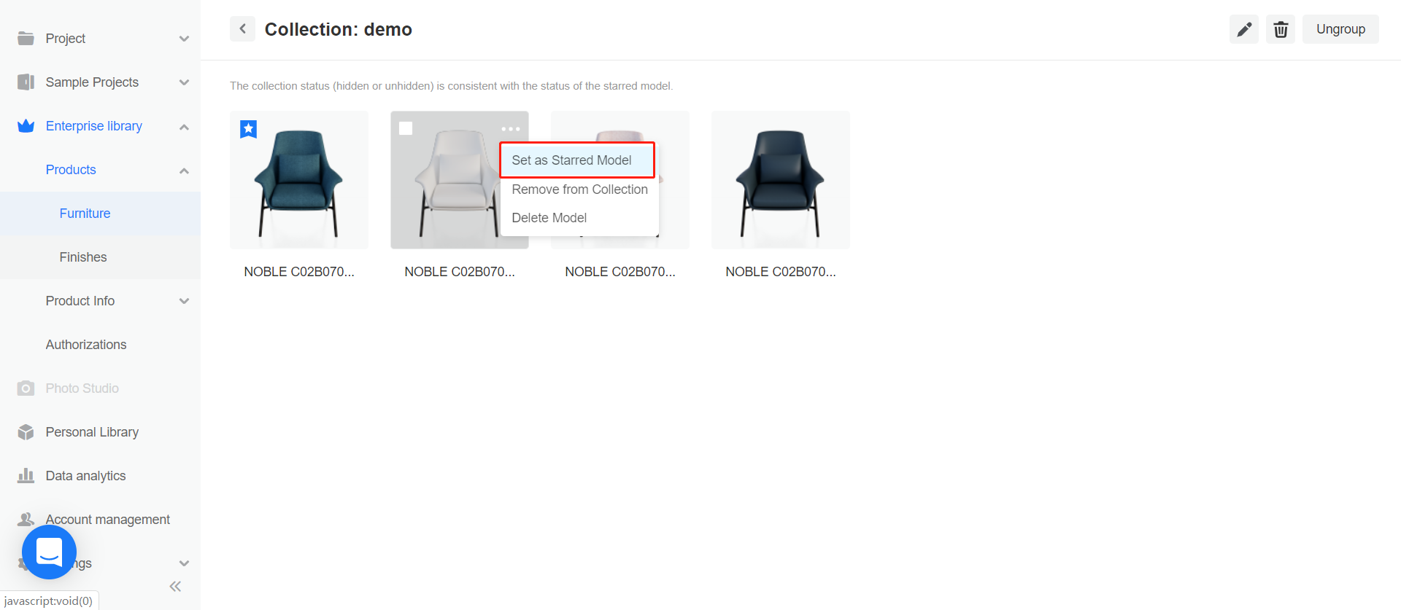Open the blue chat support bubble
This screenshot has width=1401, height=610.
[49, 552]
